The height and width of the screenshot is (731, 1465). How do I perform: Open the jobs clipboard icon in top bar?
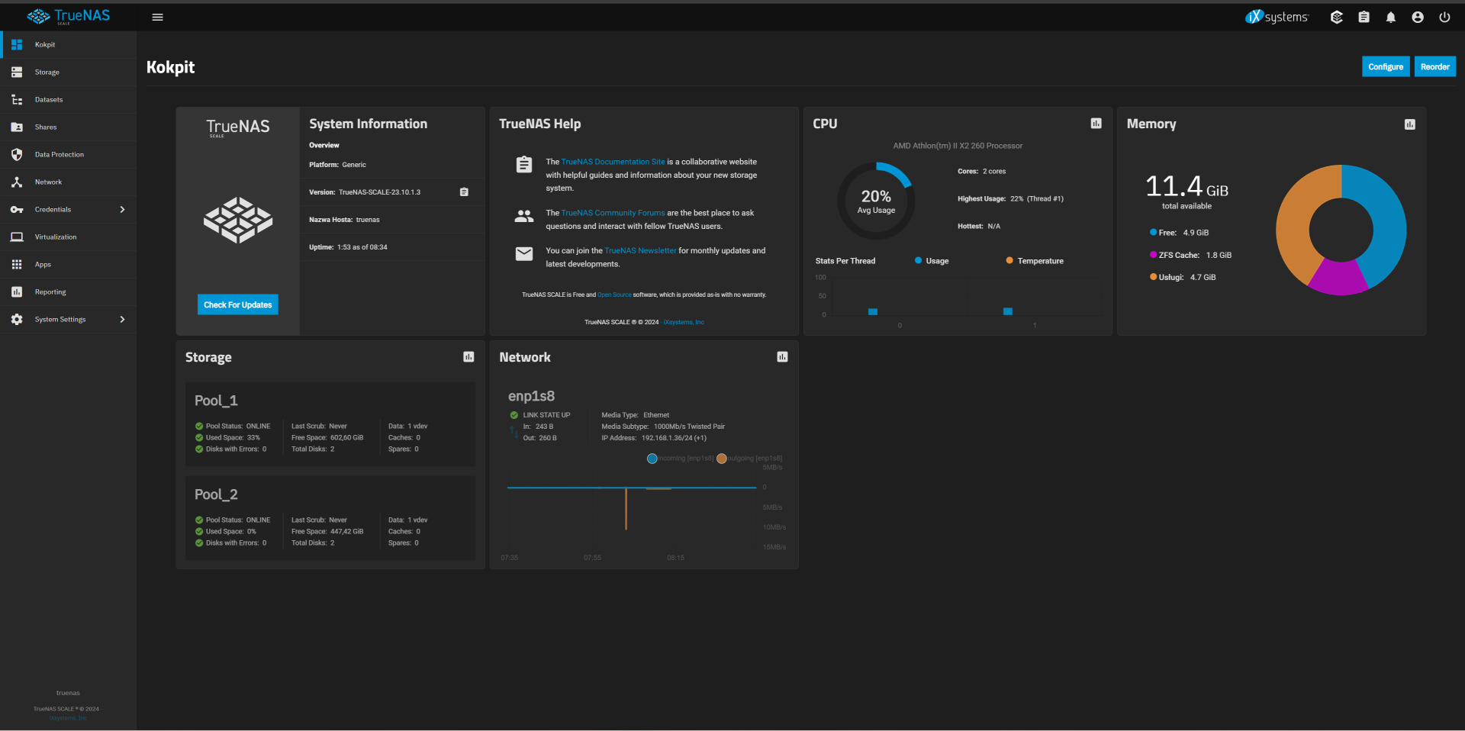pyautogui.click(x=1364, y=18)
